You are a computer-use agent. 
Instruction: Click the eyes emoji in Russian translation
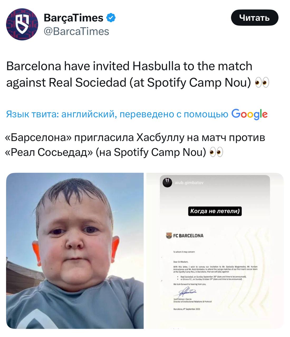coord(216,152)
